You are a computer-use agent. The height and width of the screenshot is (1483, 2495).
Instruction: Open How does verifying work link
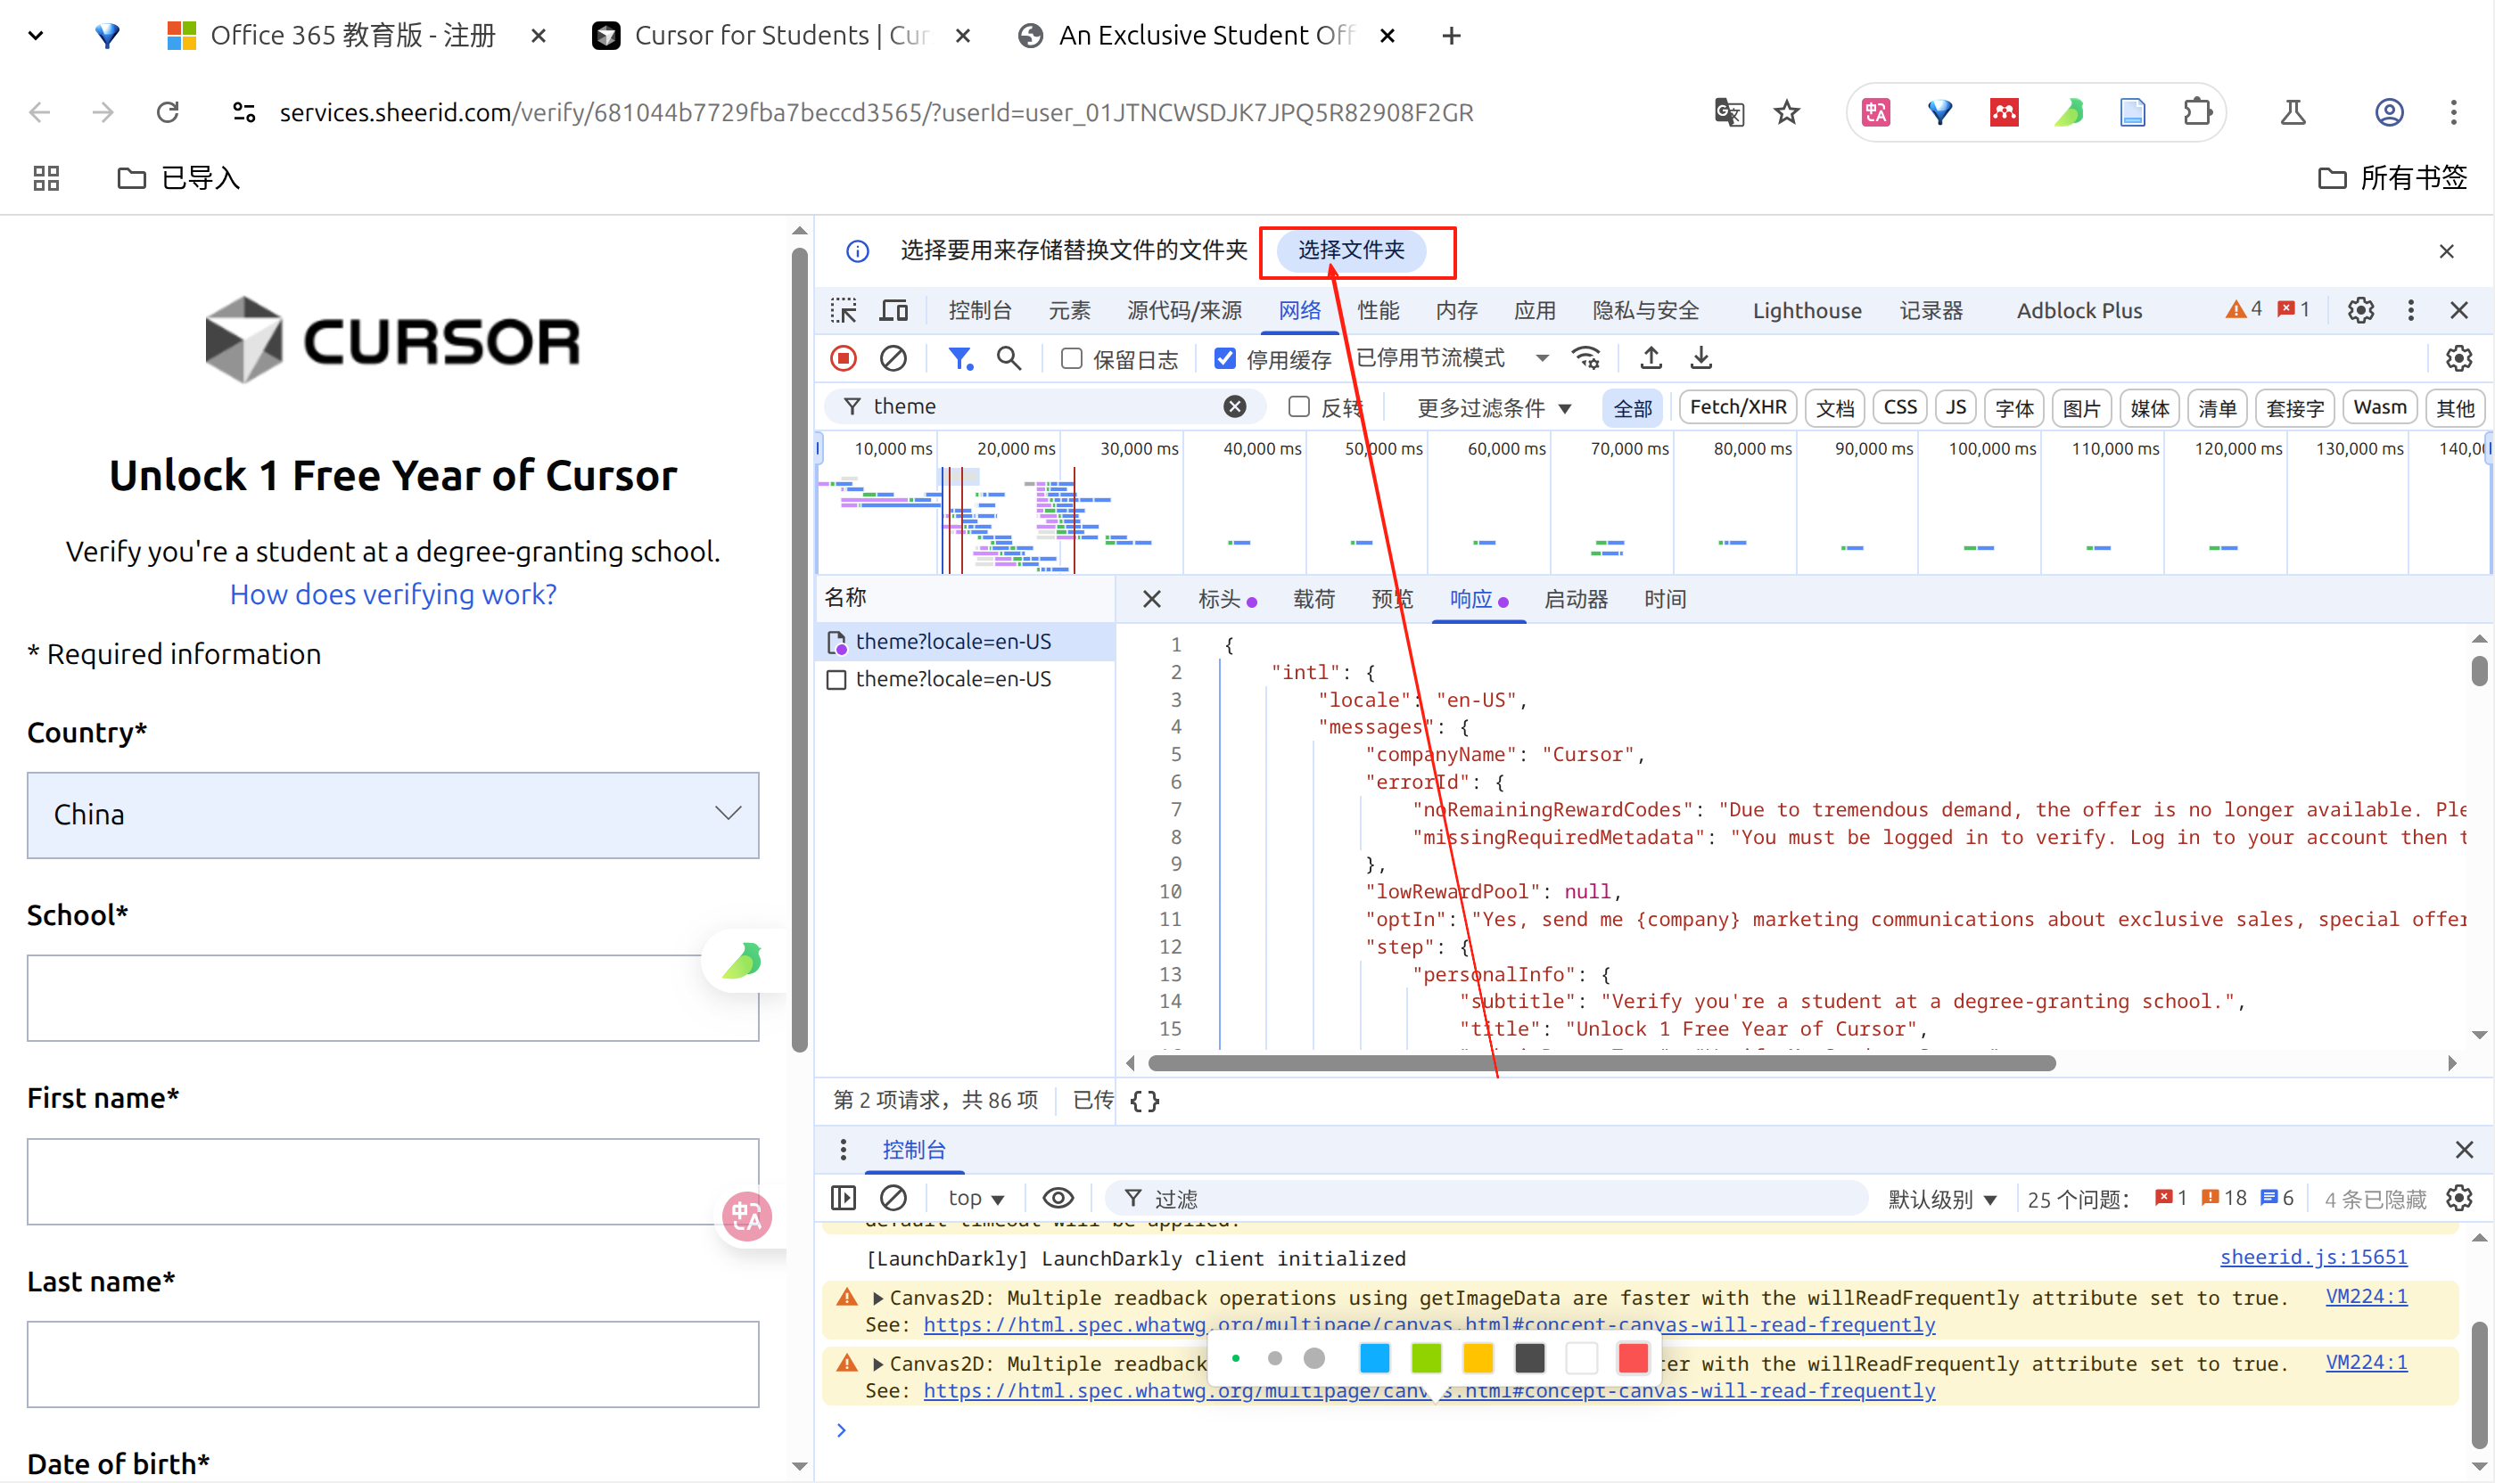click(393, 594)
